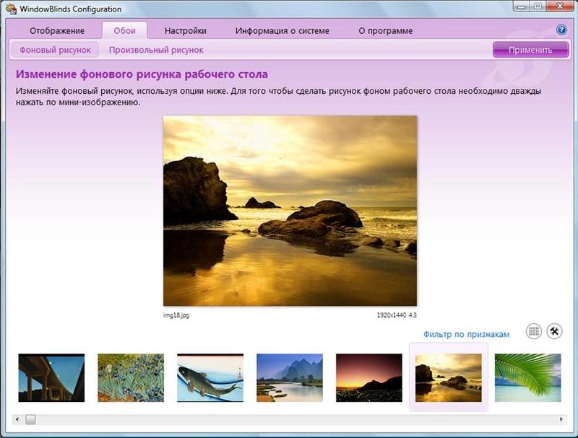Switch to the Отображение tab

pos(57,31)
